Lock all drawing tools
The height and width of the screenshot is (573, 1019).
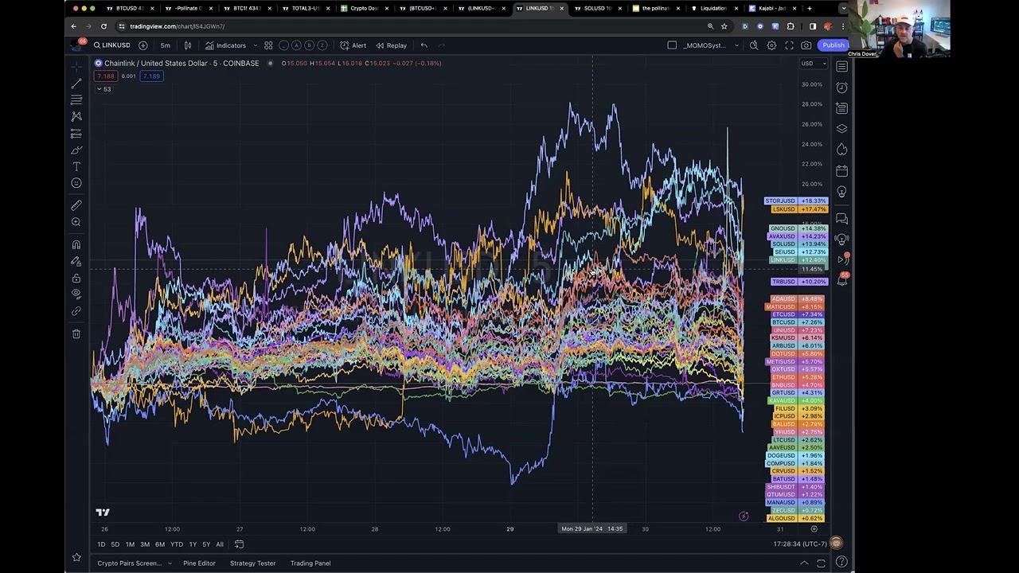[x=76, y=278]
